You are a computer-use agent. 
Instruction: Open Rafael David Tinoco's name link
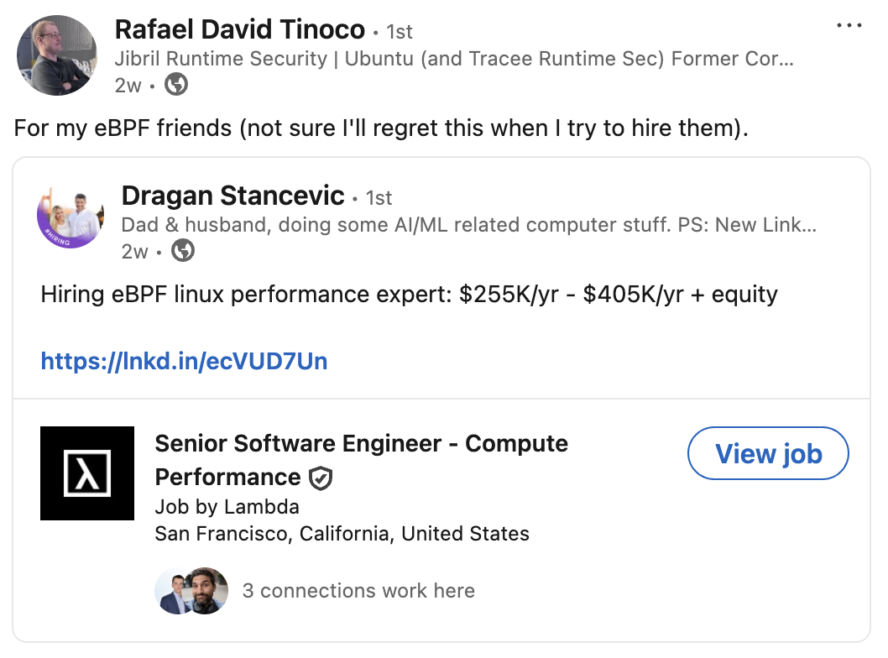(x=239, y=30)
